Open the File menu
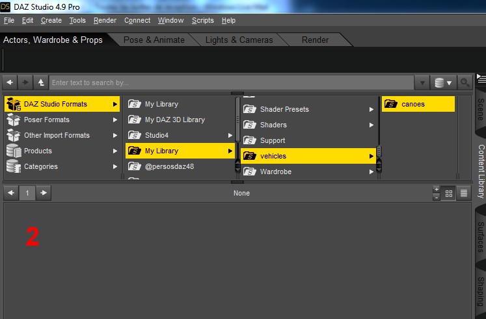 point(9,20)
